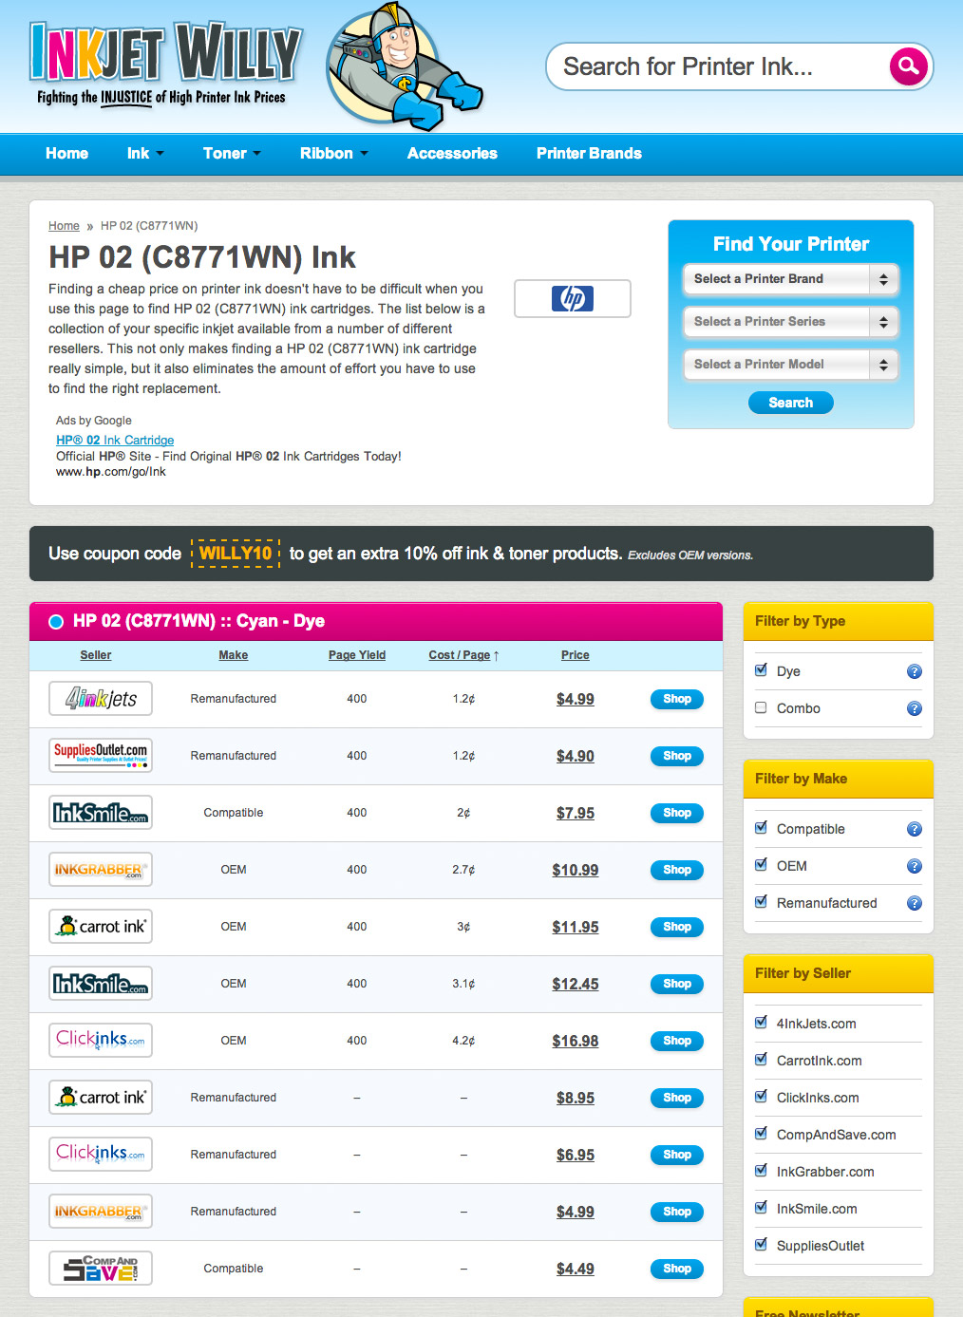Open the HP 02 Ink Cartridge ad link

(x=115, y=440)
